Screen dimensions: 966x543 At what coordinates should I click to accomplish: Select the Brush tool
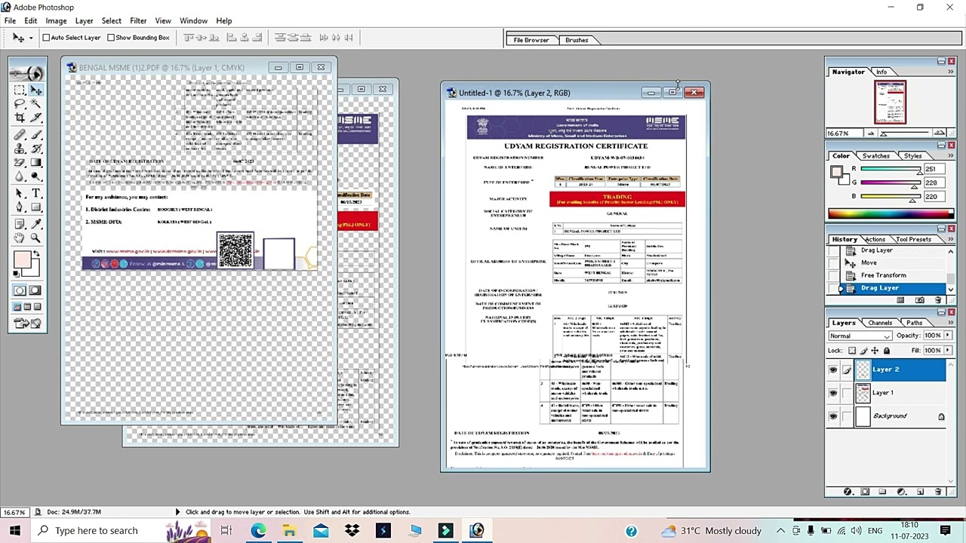(35, 135)
